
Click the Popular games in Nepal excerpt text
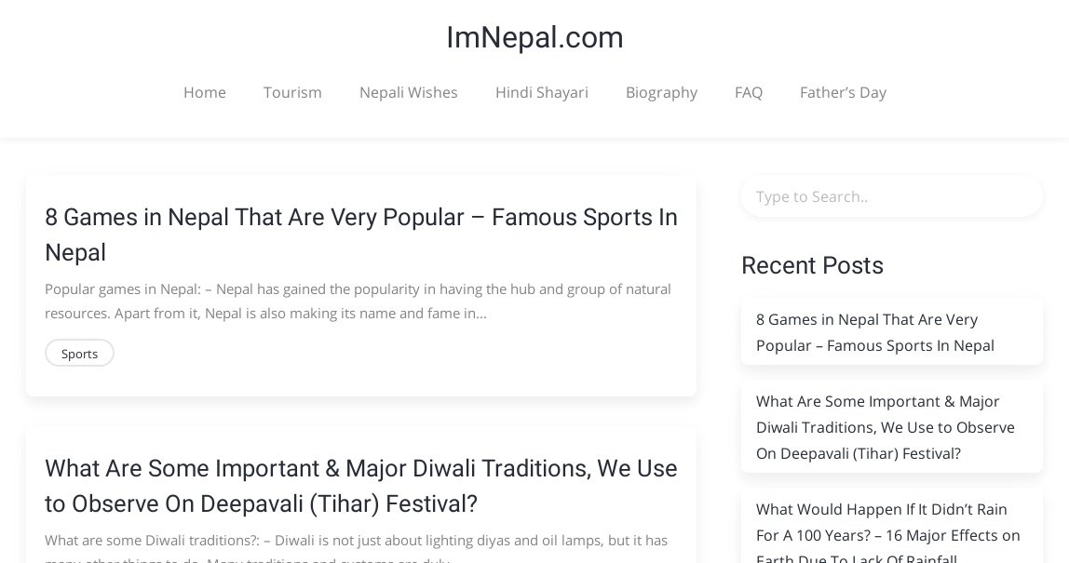pos(358,302)
